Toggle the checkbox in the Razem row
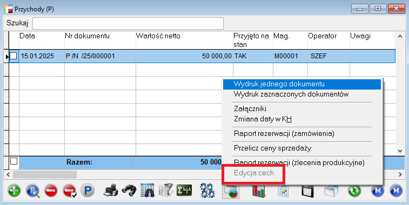The height and width of the screenshot is (205, 409). (x=14, y=161)
